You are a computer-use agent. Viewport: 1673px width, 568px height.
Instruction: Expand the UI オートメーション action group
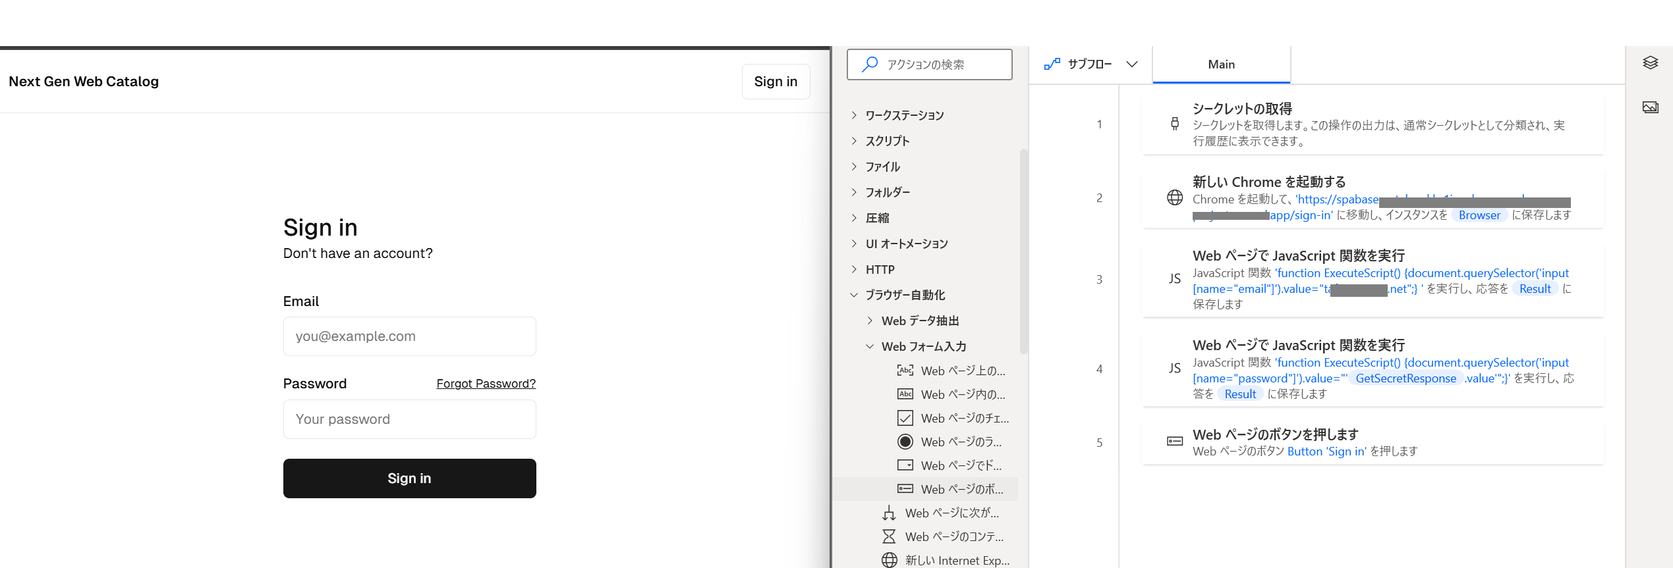click(x=854, y=244)
